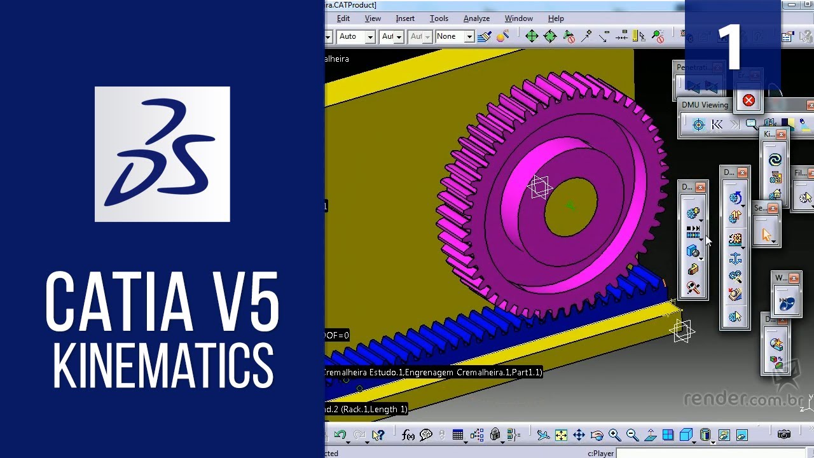Click the Fly Mode airplane icon

[543, 435]
